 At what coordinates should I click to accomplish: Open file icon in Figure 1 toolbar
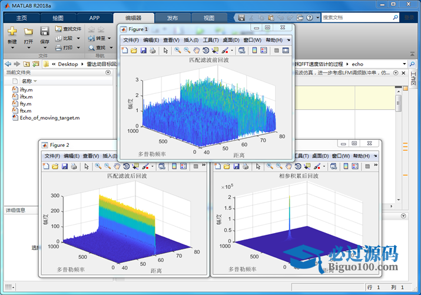pyautogui.click(x=134, y=50)
